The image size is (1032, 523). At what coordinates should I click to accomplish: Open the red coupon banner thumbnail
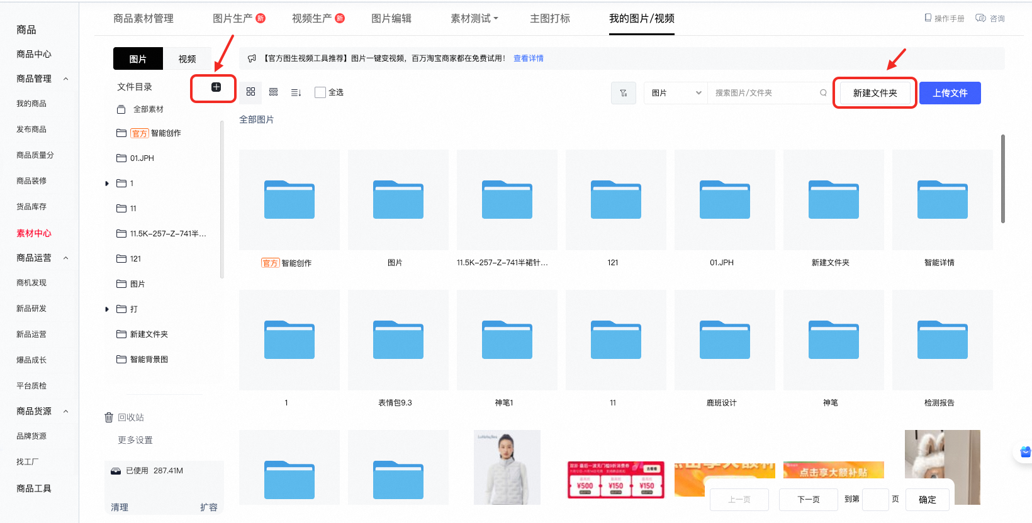(x=616, y=480)
